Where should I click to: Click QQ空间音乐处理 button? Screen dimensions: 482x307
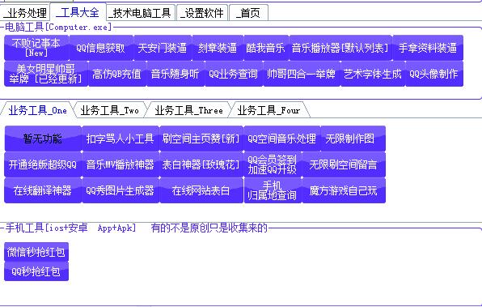(x=282, y=139)
